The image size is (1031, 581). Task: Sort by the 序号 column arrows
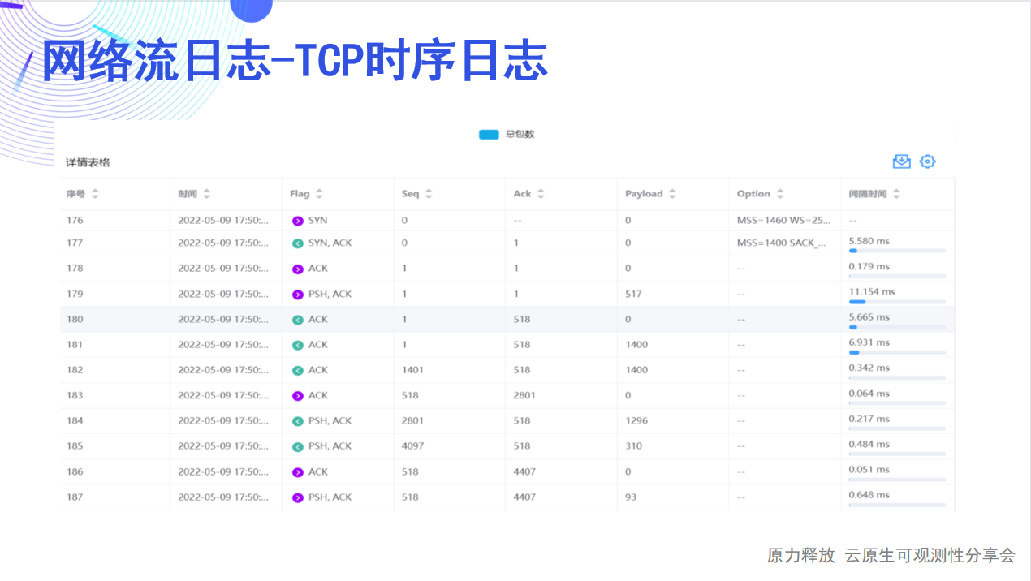pyautogui.click(x=95, y=194)
